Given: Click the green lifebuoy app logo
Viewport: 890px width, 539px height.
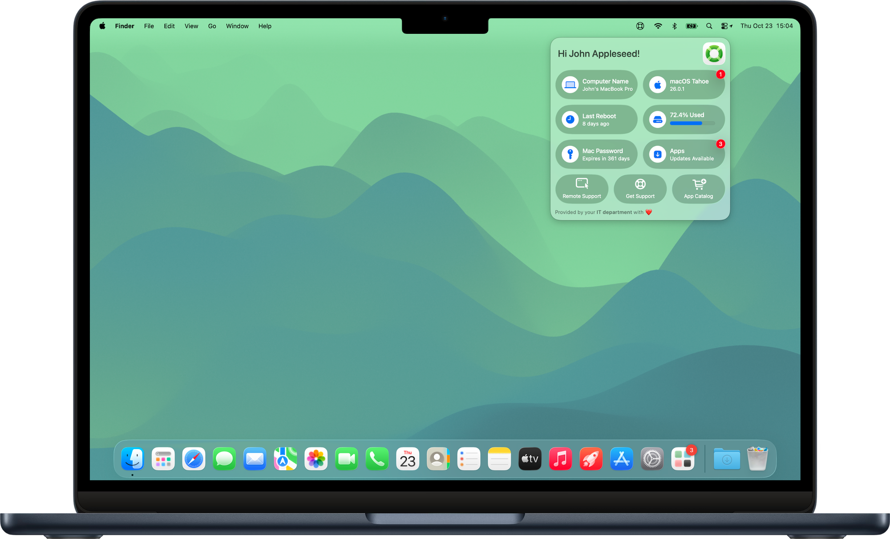Looking at the screenshot, I should coord(714,54).
